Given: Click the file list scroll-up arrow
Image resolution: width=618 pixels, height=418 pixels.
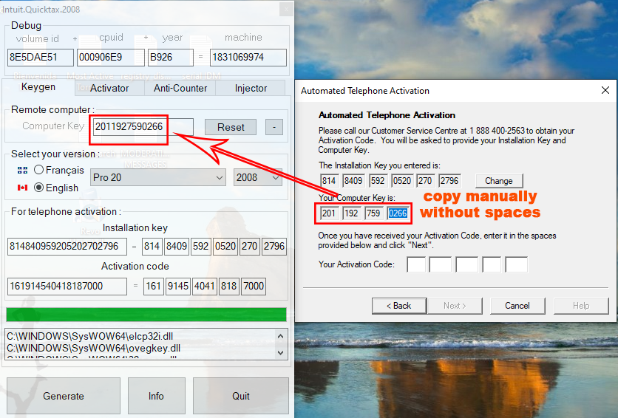Looking at the screenshot, I should coord(281,336).
